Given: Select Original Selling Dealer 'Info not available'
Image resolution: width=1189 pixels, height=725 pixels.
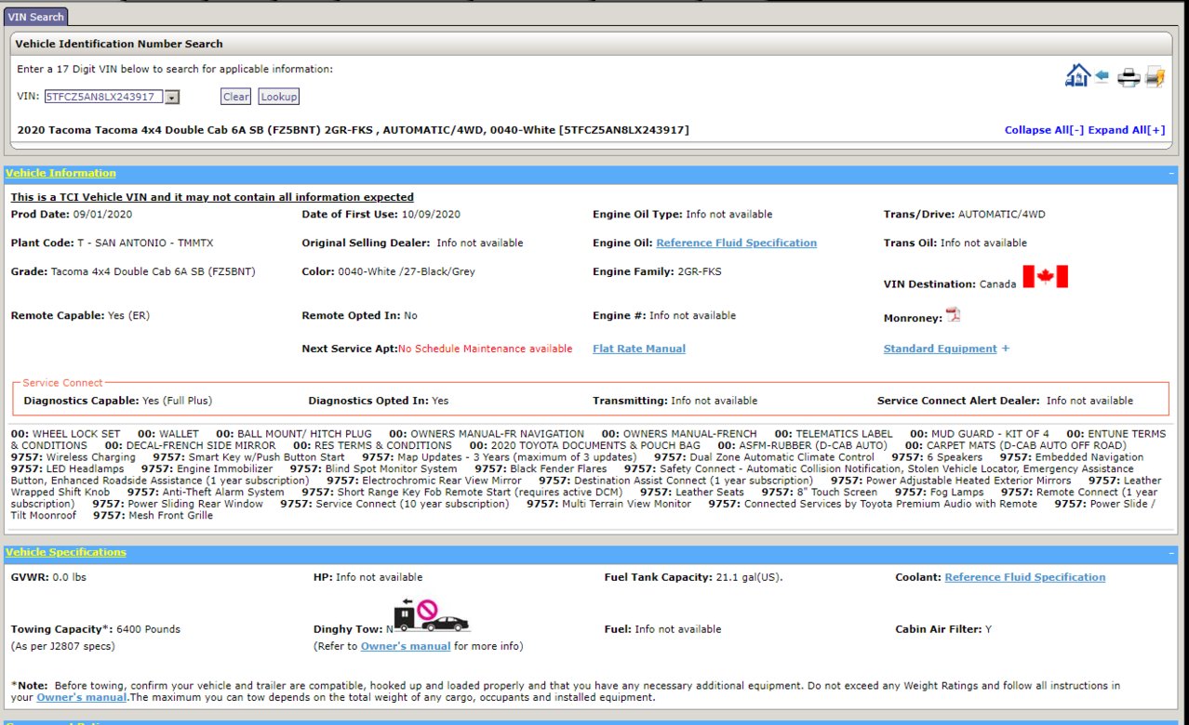Looking at the screenshot, I should point(480,243).
